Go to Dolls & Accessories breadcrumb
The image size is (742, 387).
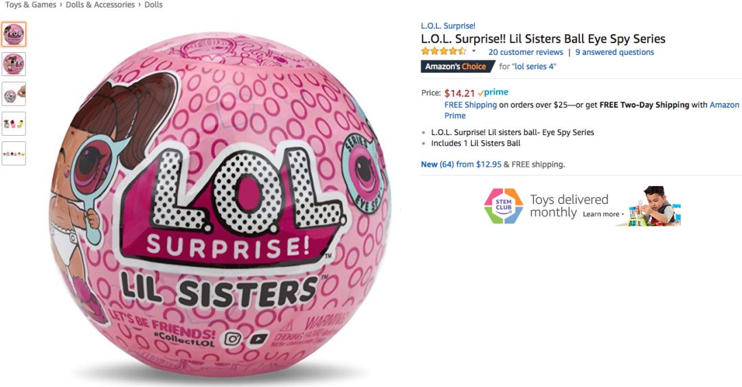point(100,5)
